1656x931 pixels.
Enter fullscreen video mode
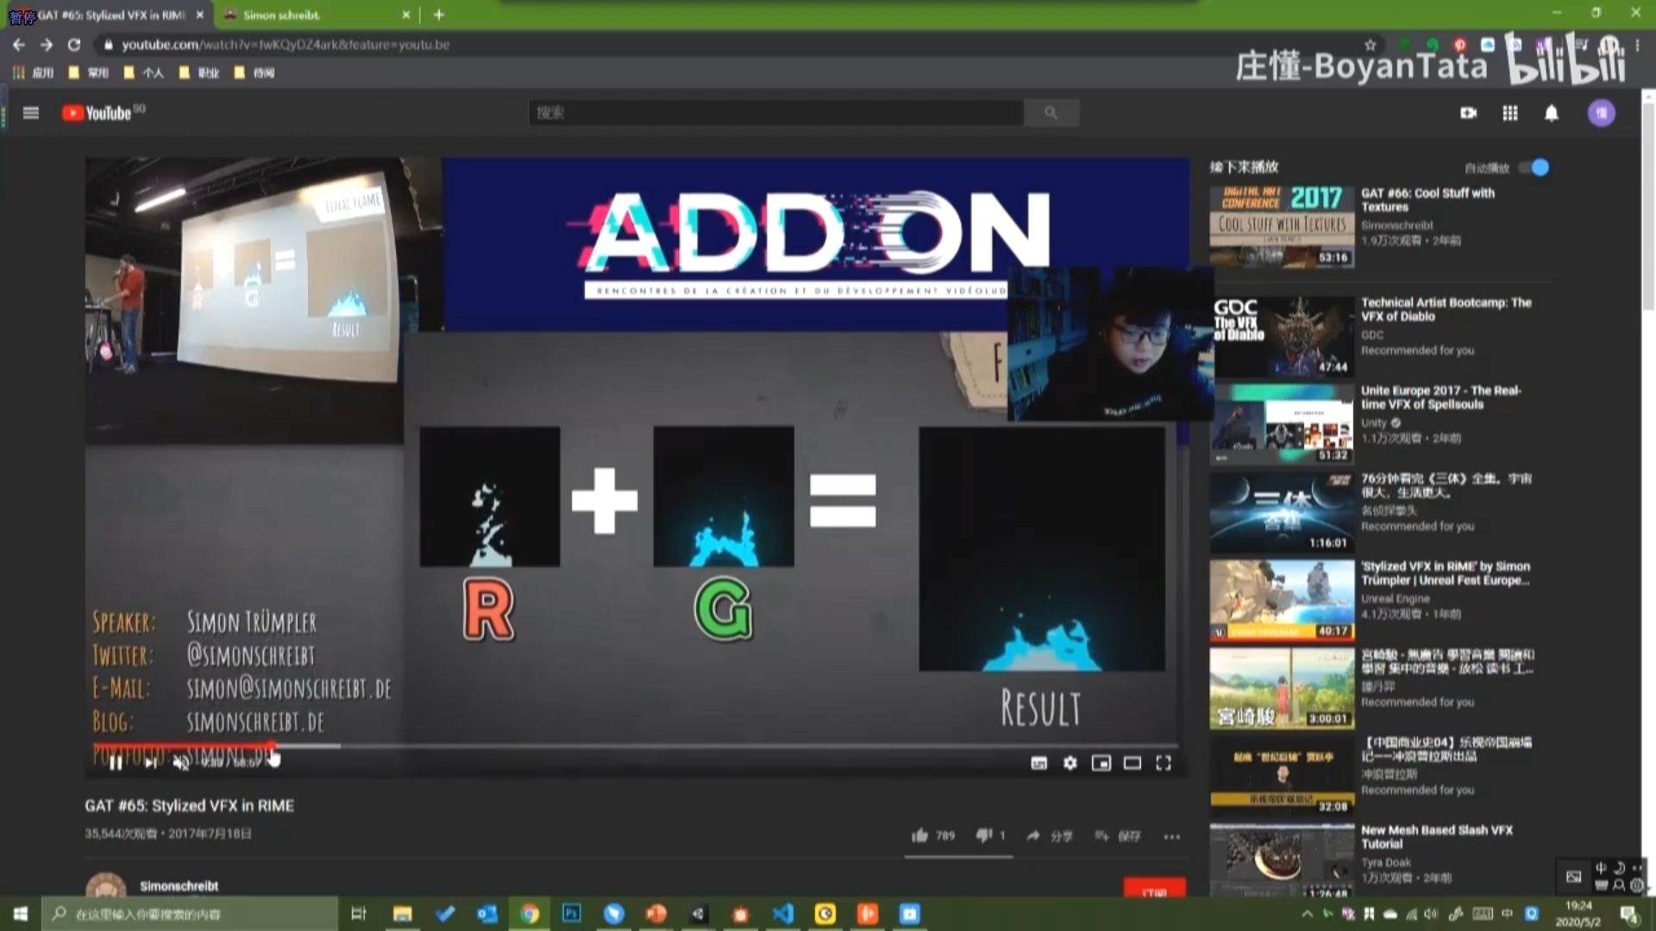(x=1164, y=763)
